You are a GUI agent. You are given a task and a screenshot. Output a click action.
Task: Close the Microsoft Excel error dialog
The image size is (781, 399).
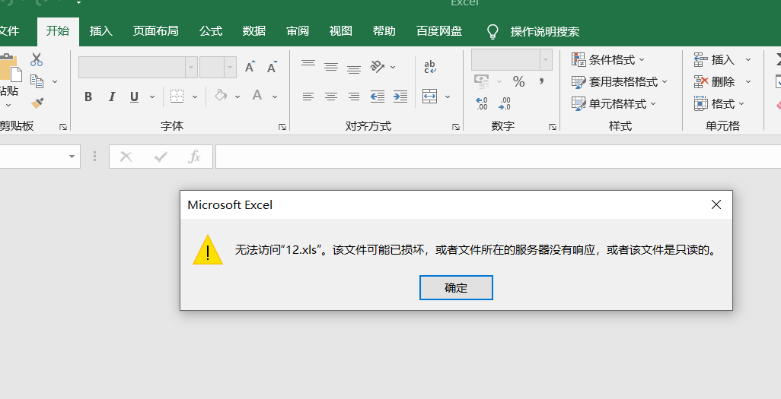716,204
